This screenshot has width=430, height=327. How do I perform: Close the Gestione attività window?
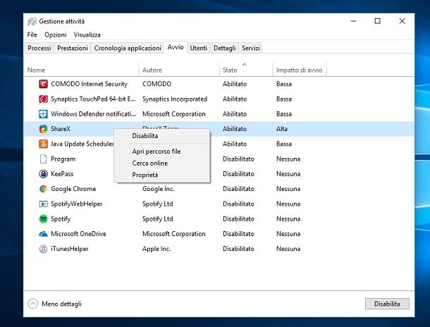click(x=402, y=21)
